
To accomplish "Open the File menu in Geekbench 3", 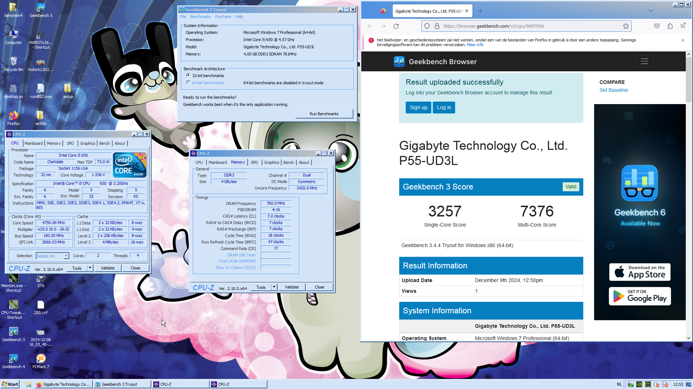I will (x=183, y=17).
